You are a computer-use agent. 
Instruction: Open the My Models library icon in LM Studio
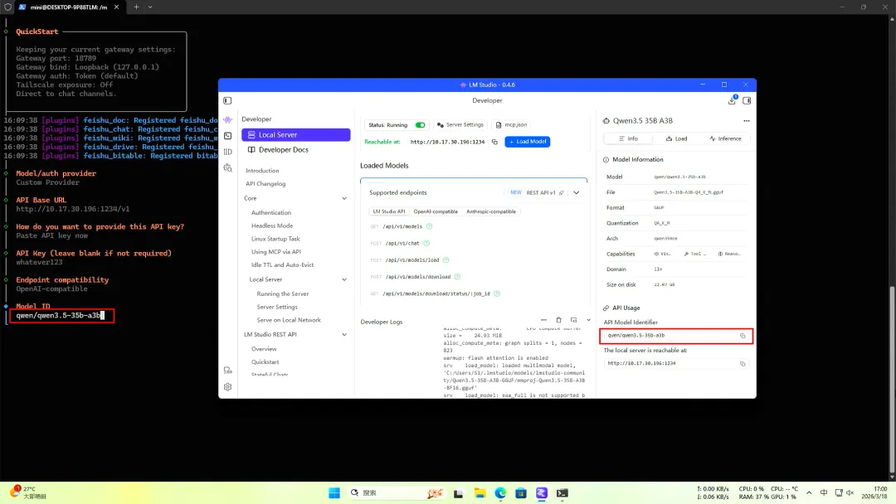tap(228, 152)
